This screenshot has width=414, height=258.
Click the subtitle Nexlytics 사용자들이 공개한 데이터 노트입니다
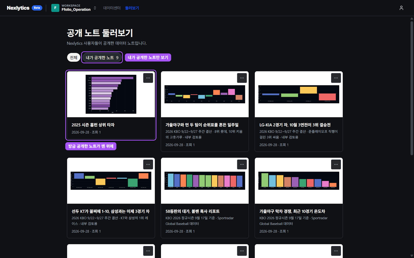pyautogui.click(x=107, y=43)
